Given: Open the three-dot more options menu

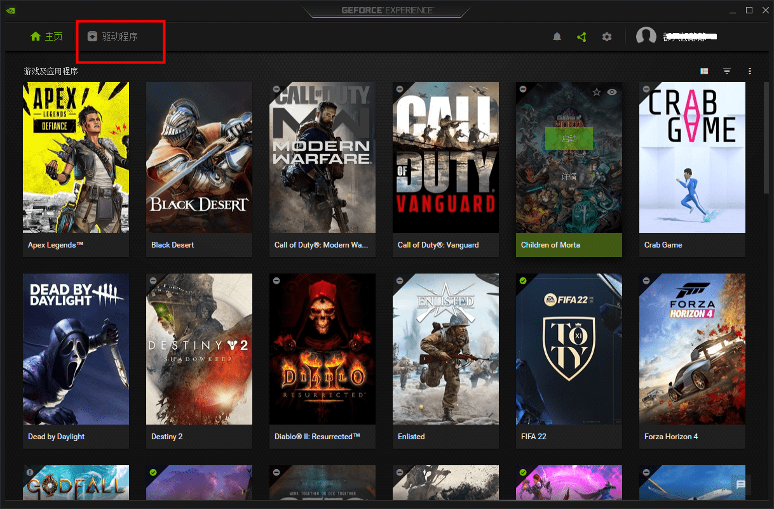Looking at the screenshot, I should pyautogui.click(x=750, y=71).
